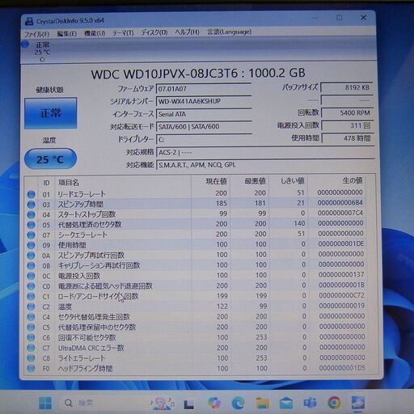Open the 機能(U) menu

click(x=95, y=33)
